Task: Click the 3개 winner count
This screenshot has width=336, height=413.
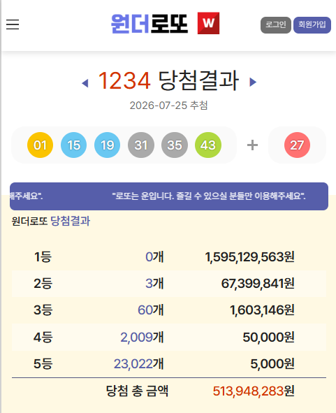Action: [x=154, y=284]
